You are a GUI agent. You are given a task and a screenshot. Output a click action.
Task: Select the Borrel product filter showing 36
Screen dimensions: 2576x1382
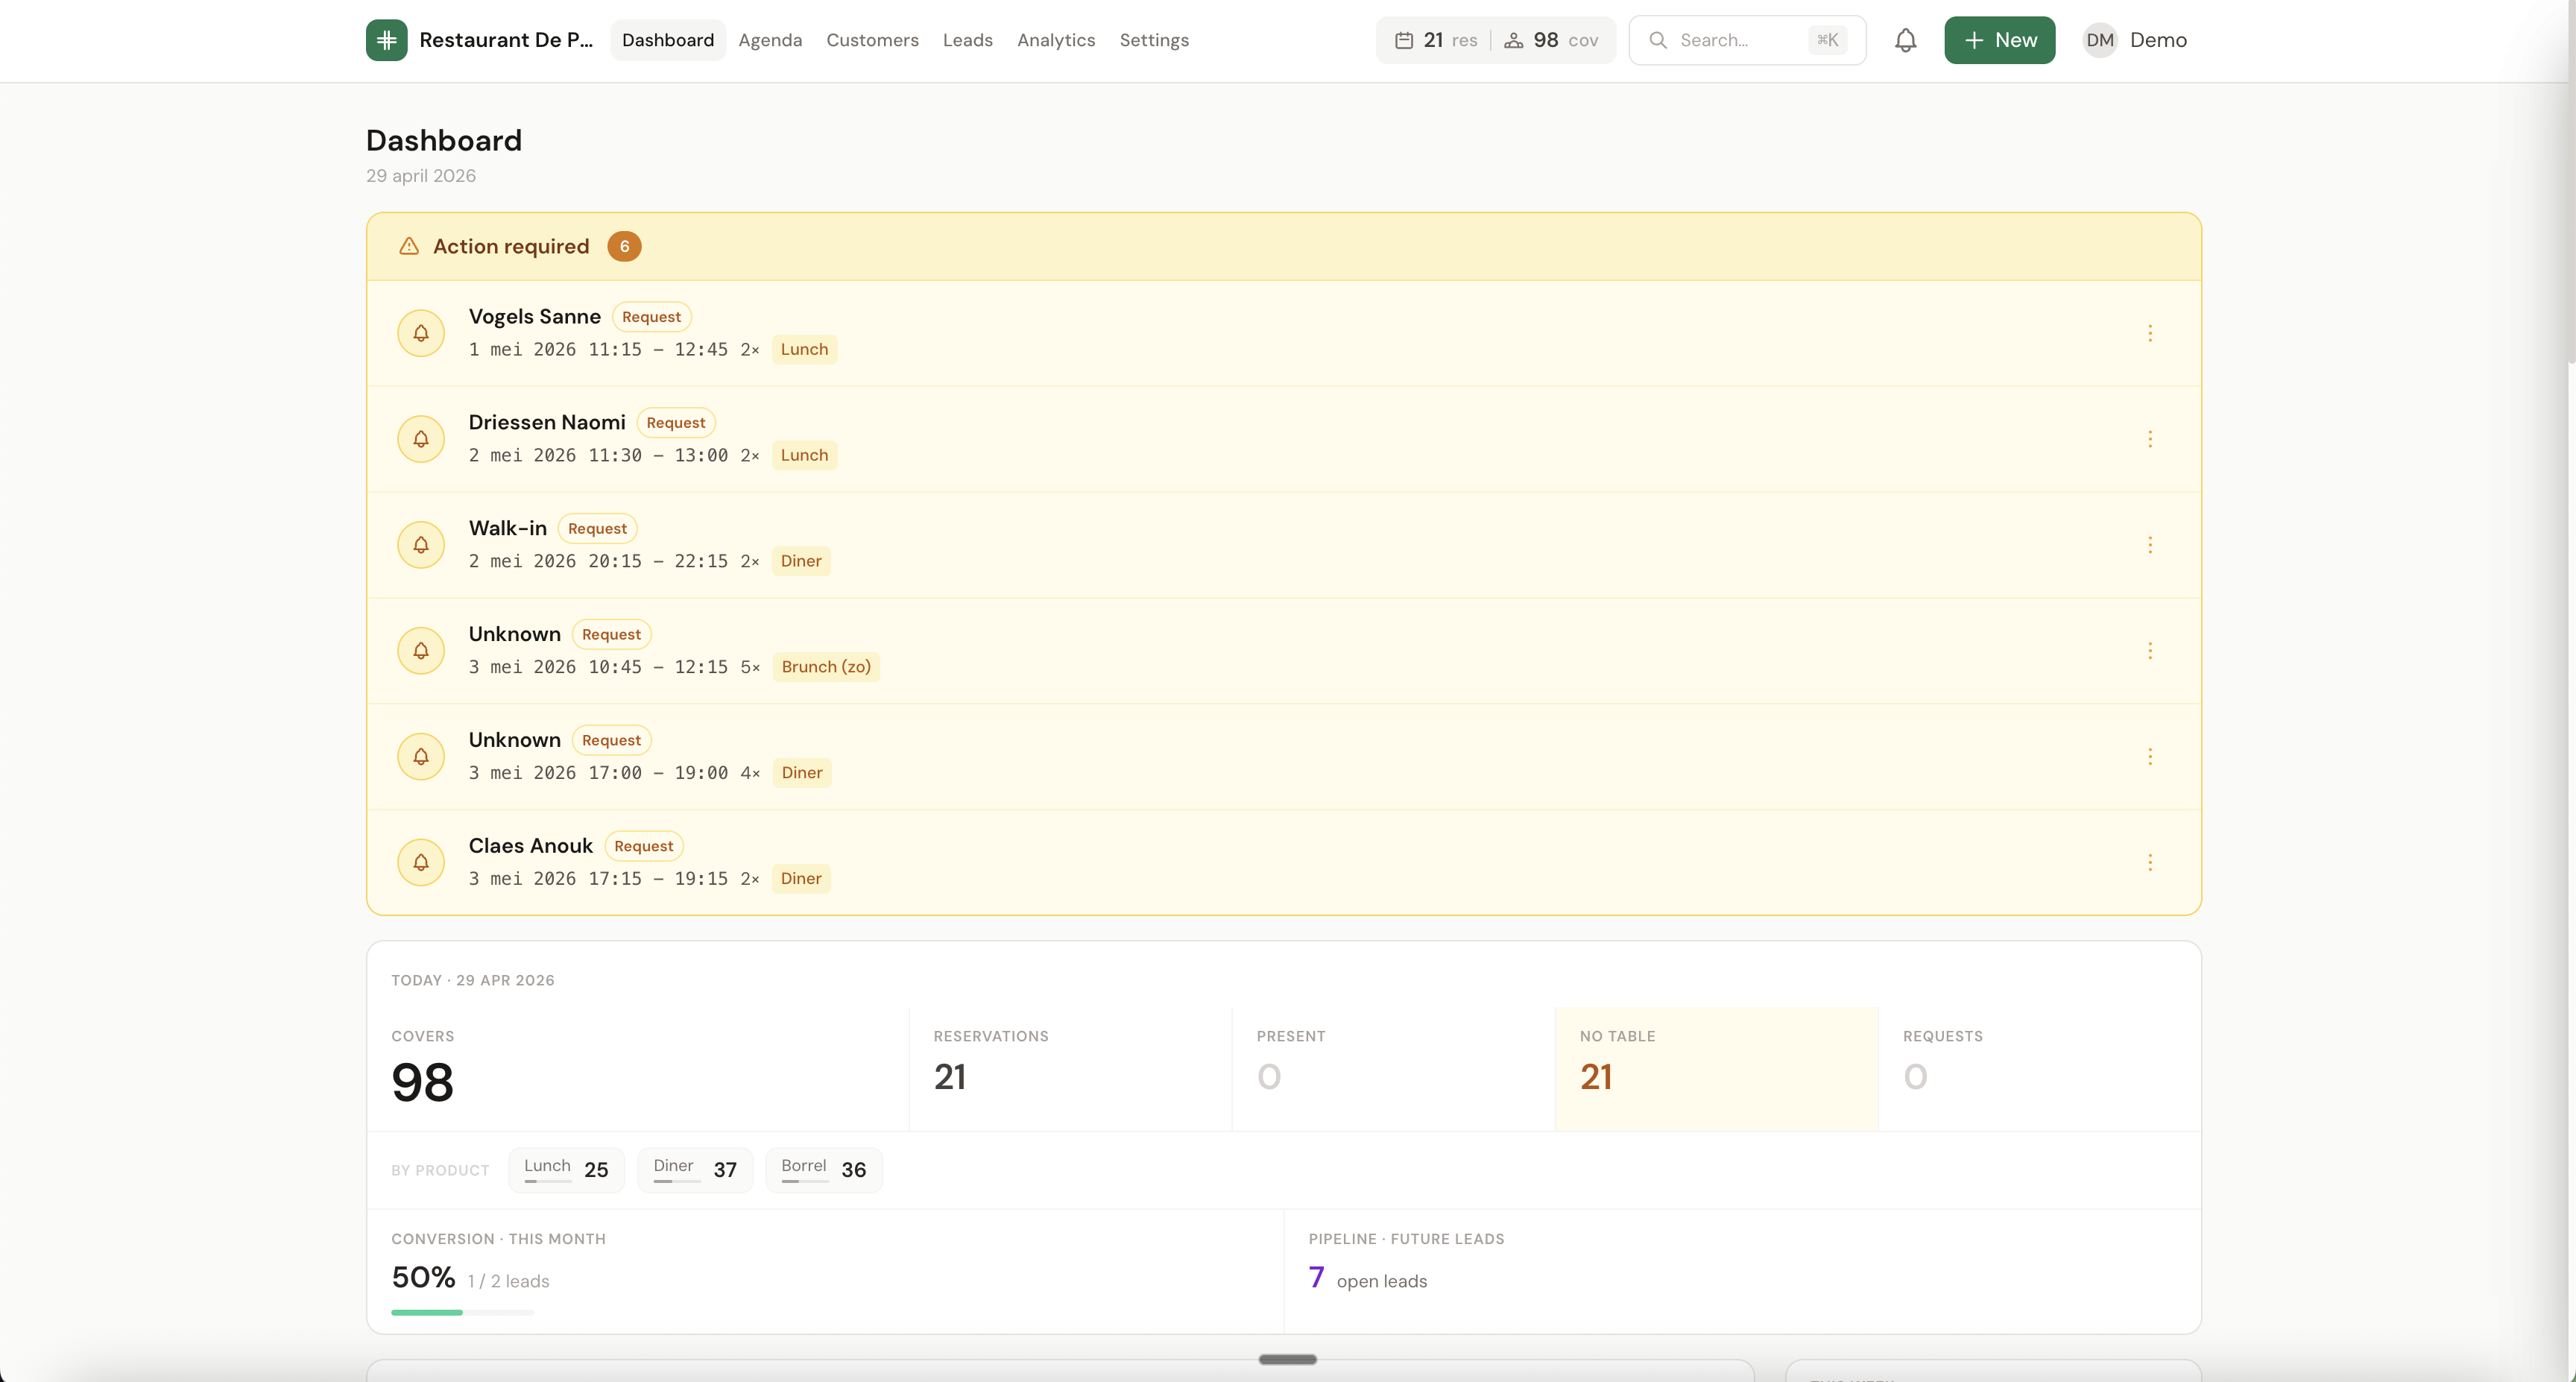(823, 1169)
